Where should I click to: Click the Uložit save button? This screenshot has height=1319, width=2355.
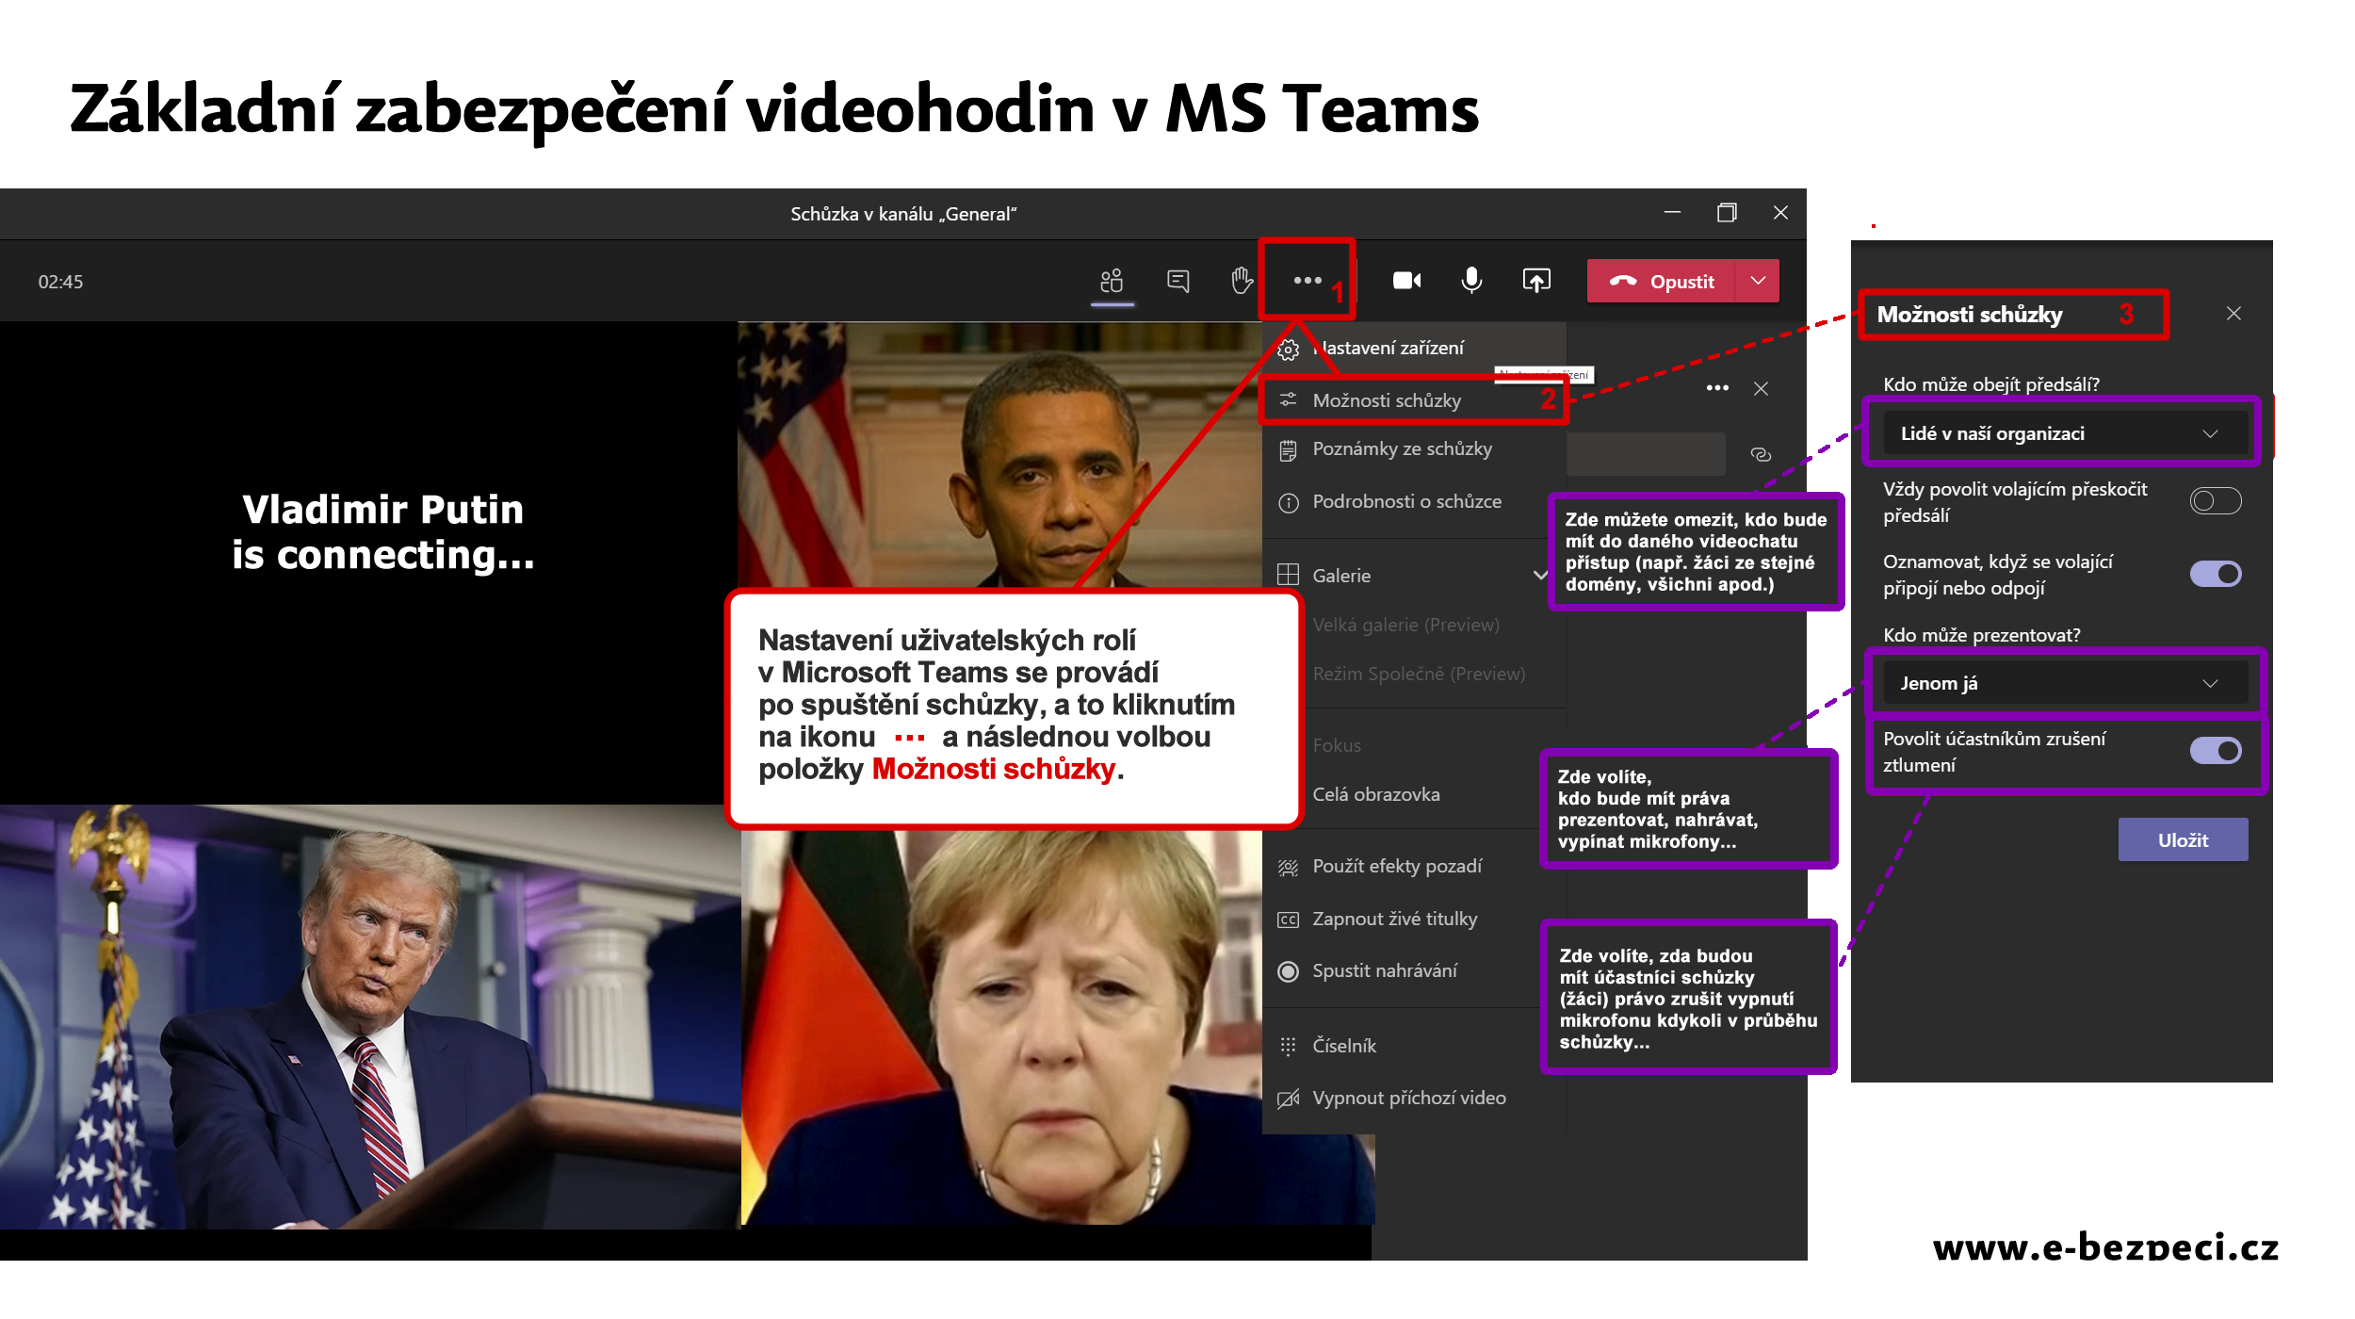tap(2183, 839)
